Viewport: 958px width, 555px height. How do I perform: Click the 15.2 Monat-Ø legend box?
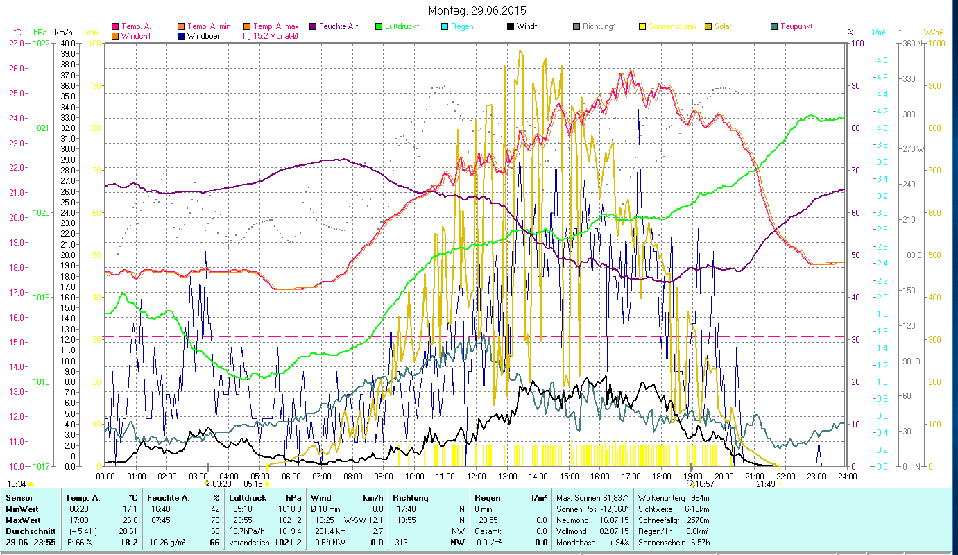coord(247,36)
